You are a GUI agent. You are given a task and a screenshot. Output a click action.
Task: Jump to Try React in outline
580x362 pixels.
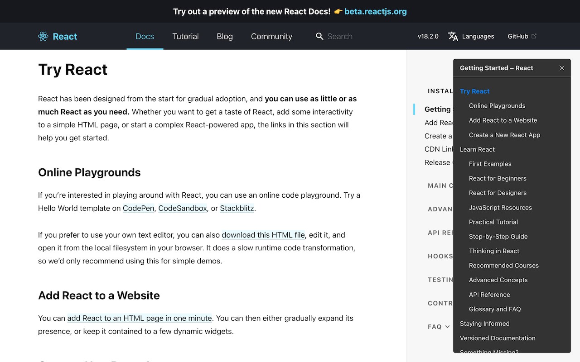[x=474, y=91]
